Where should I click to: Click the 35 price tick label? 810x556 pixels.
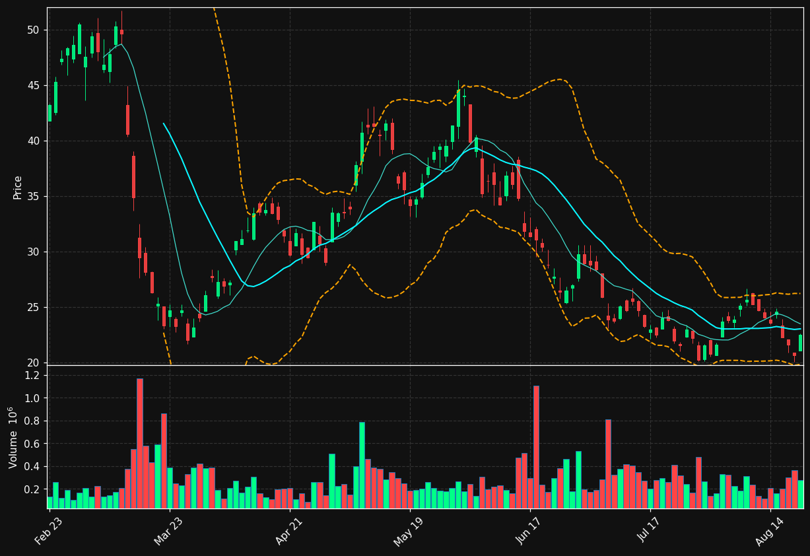[33, 196]
